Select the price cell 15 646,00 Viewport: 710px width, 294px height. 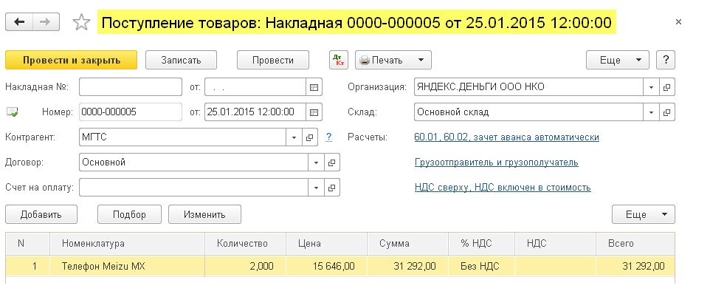coord(326,267)
